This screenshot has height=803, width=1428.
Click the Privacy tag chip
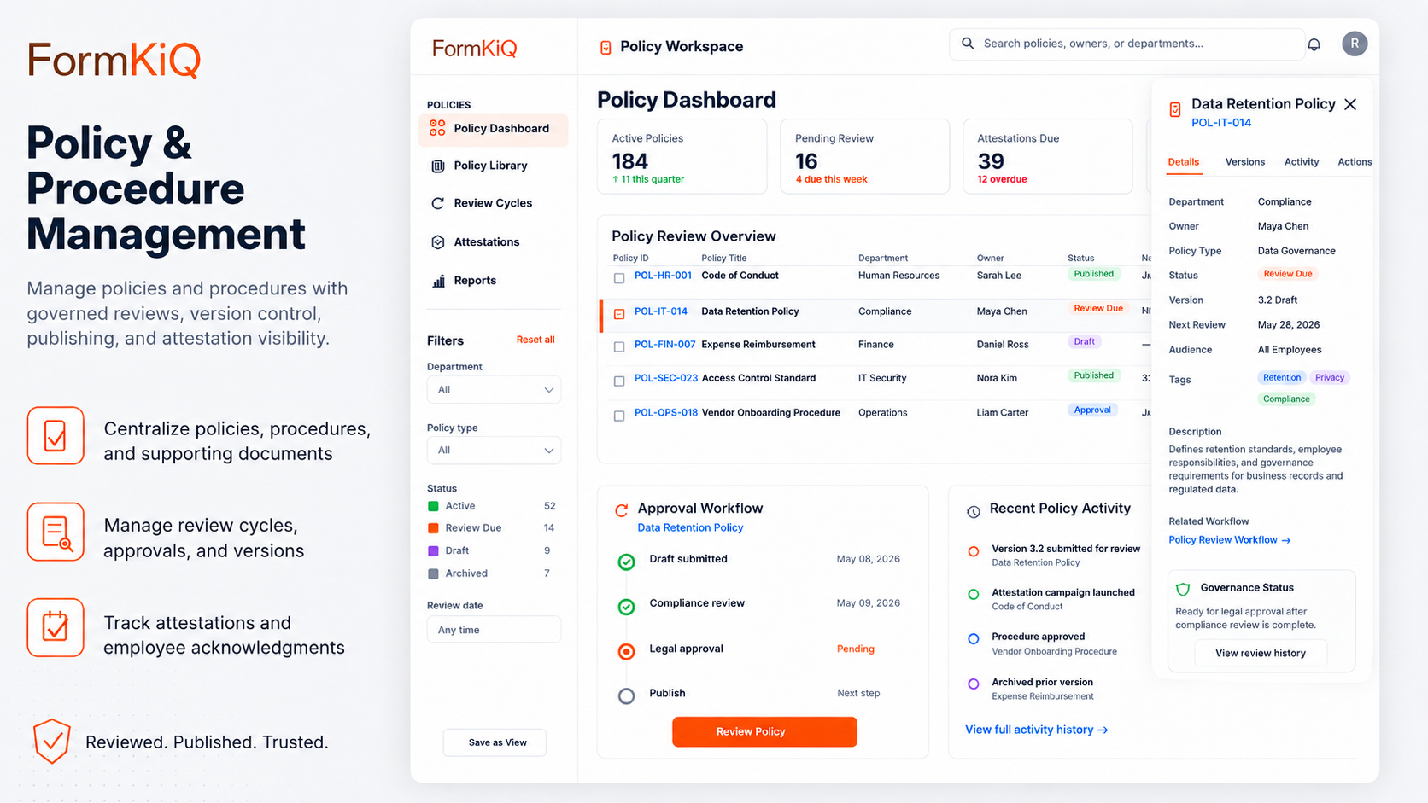point(1329,378)
